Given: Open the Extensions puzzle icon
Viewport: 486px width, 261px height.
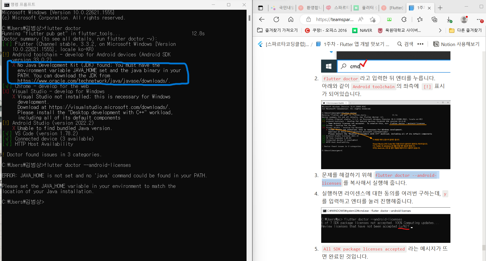Looking at the screenshot, I should coord(404,19).
